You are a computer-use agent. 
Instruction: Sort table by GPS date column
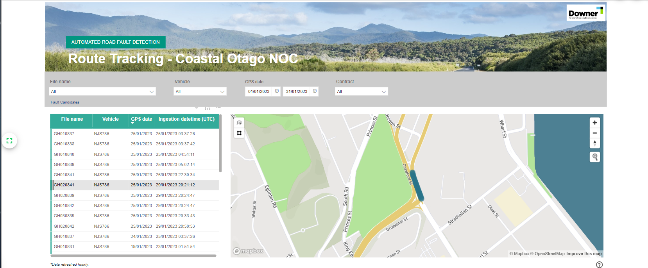(141, 119)
